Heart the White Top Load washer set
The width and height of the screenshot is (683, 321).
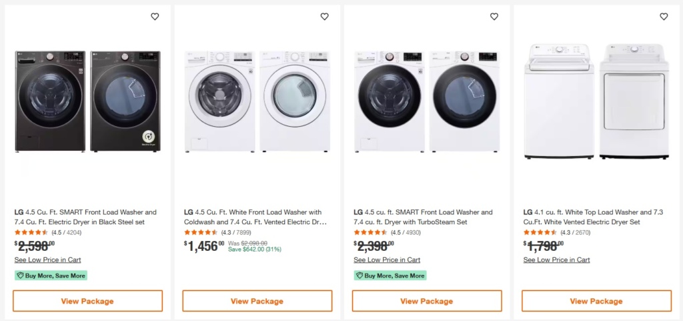coord(664,17)
